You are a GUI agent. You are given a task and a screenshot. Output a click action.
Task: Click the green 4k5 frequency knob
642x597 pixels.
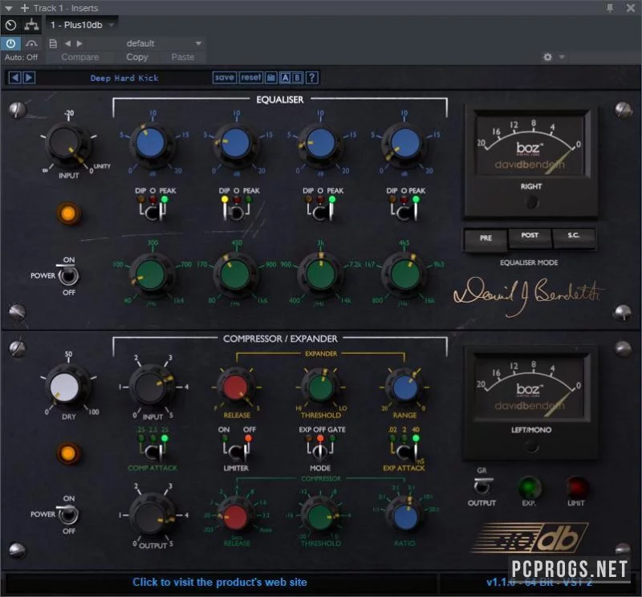click(404, 274)
